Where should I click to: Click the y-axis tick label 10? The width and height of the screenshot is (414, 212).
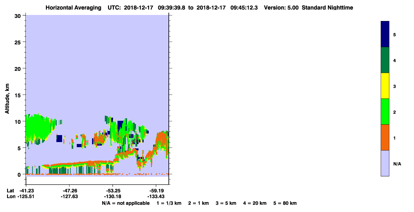click(x=18, y=121)
